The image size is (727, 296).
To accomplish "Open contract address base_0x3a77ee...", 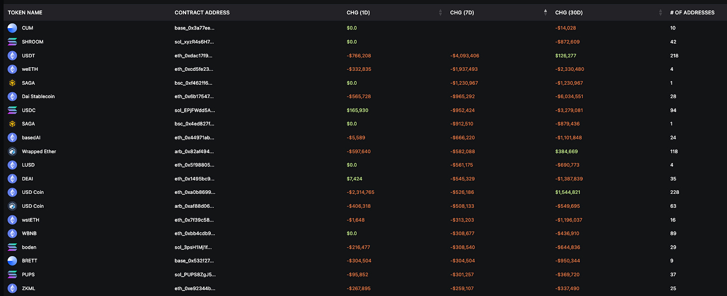I will (x=195, y=28).
